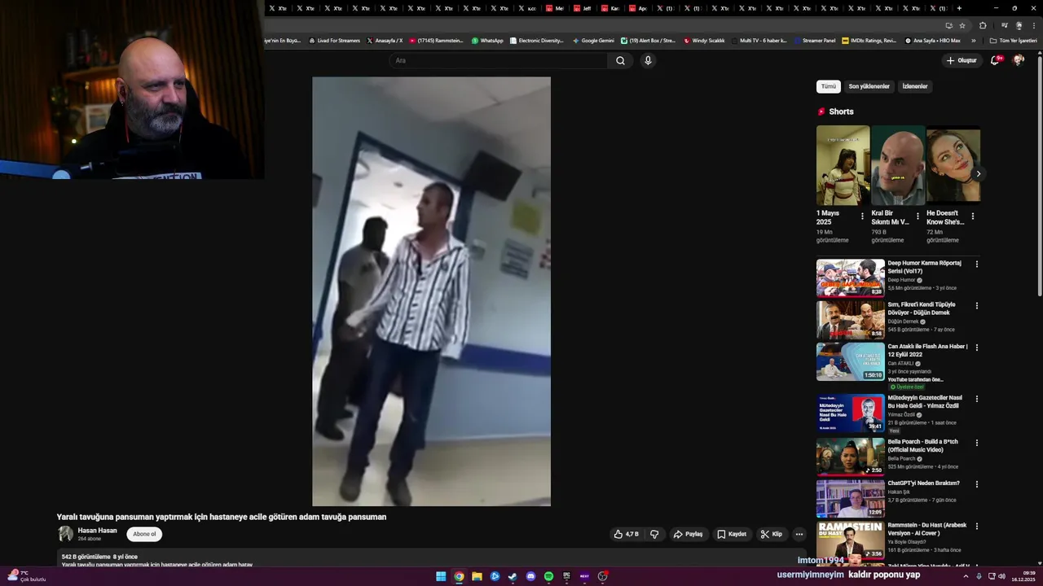1043x586 pixels.
Task: Open 'ChatGPT'yi Neden Bıraktım?' video thumbnail
Action: 850,498
